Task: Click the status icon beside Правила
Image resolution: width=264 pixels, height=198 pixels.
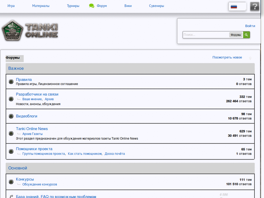Action: (11, 82)
